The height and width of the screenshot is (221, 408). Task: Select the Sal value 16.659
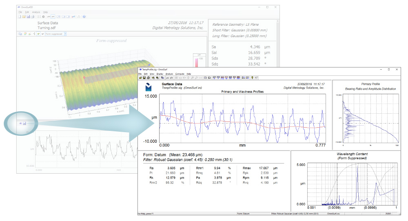pos(254,53)
